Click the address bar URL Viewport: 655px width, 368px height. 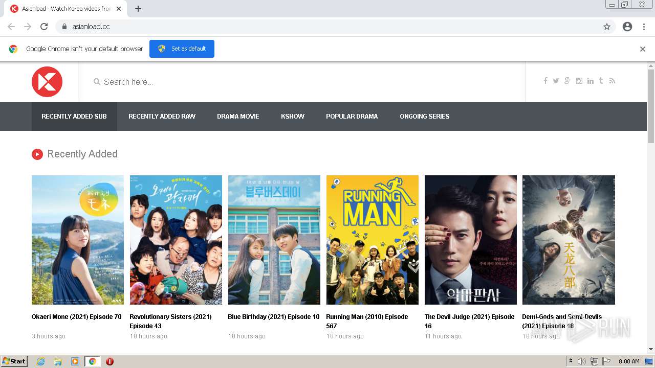point(91,27)
